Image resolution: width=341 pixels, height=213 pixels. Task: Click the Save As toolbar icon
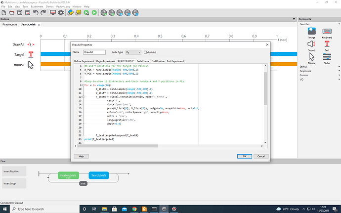(x=28, y=13)
